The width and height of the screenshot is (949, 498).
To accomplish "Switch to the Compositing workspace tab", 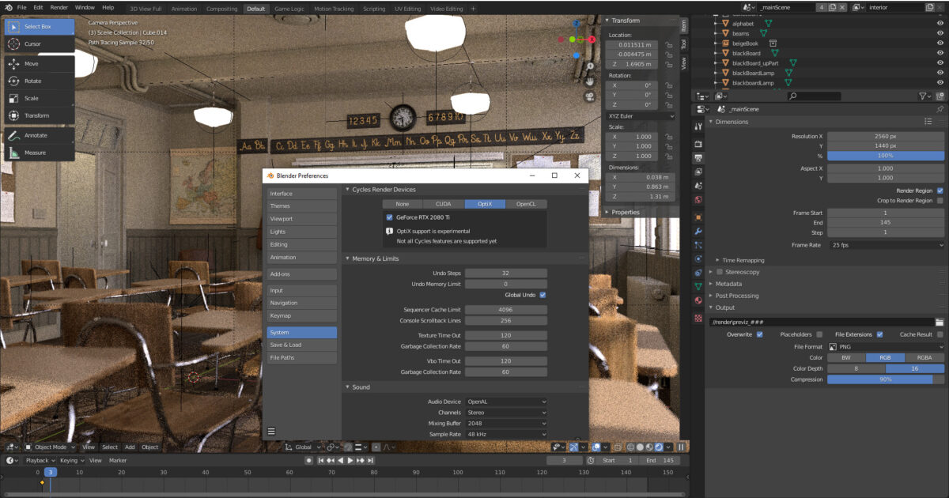I will pyautogui.click(x=222, y=9).
